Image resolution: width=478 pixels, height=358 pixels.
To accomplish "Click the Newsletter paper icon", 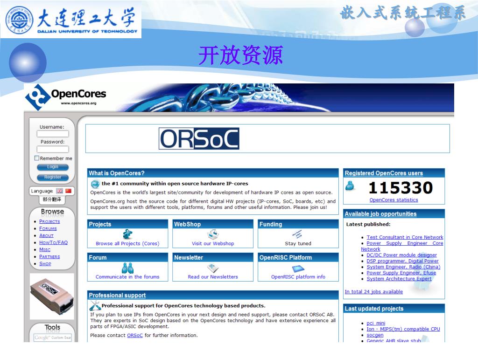I will click(213, 268).
